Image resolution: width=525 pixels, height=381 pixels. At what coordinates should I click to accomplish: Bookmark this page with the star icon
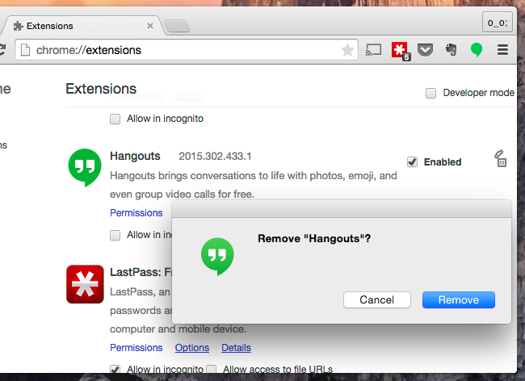tap(347, 50)
